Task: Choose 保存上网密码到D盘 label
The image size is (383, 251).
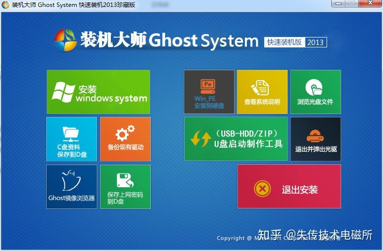Action: [125, 198]
